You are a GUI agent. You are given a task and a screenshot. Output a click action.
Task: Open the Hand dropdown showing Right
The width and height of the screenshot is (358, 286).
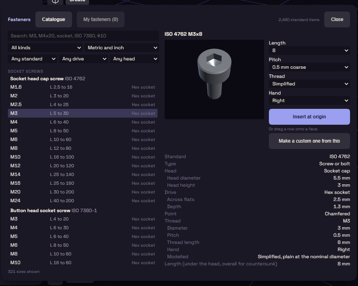[x=309, y=100]
